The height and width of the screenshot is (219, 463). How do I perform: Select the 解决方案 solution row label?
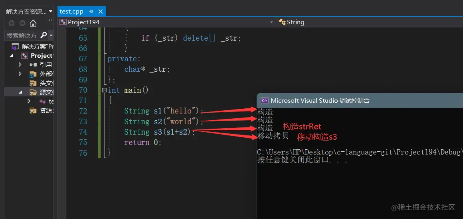[38, 46]
